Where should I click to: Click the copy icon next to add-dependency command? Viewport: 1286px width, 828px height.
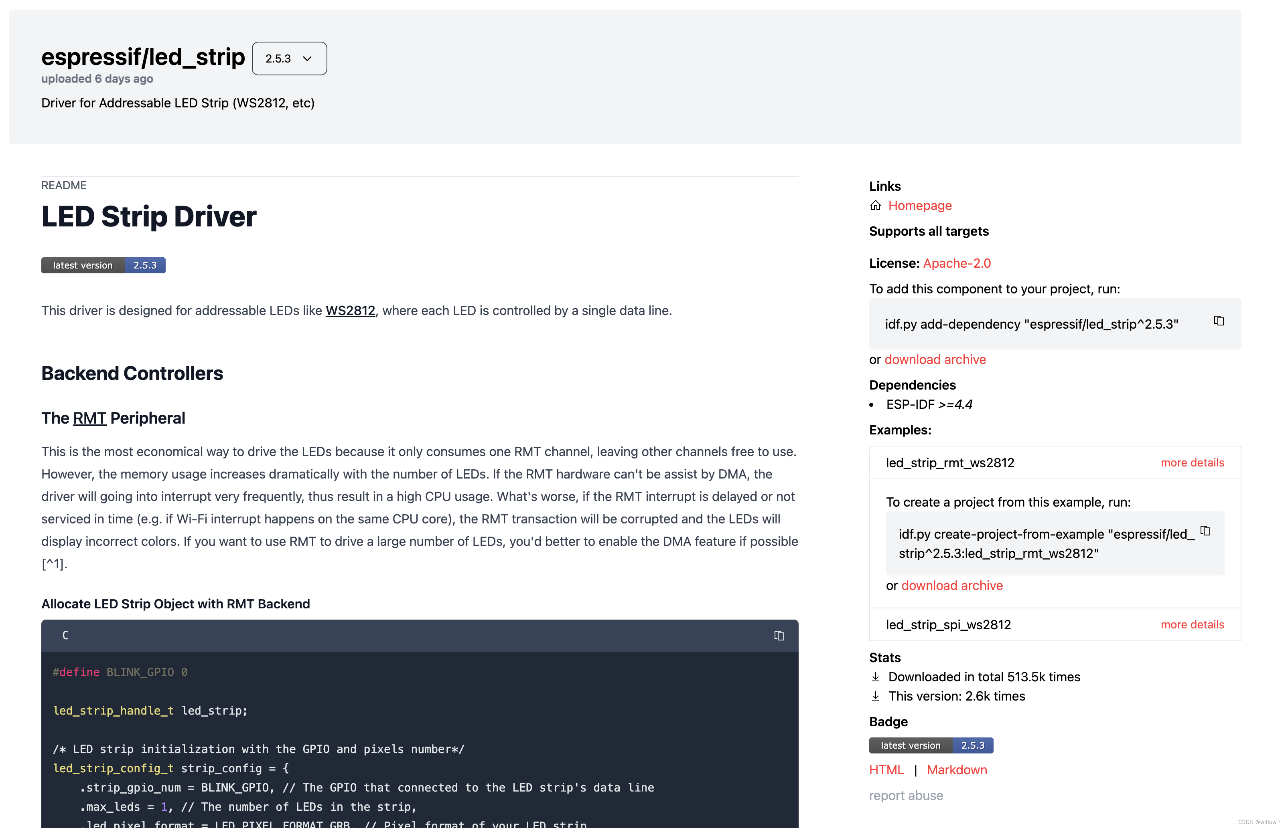(1219, 321)
